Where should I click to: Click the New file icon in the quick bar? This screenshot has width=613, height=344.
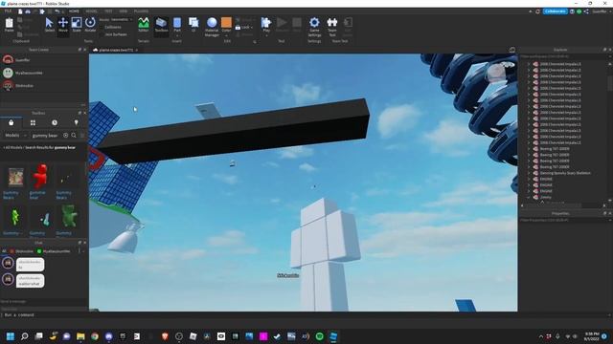[x=20, y=11]
